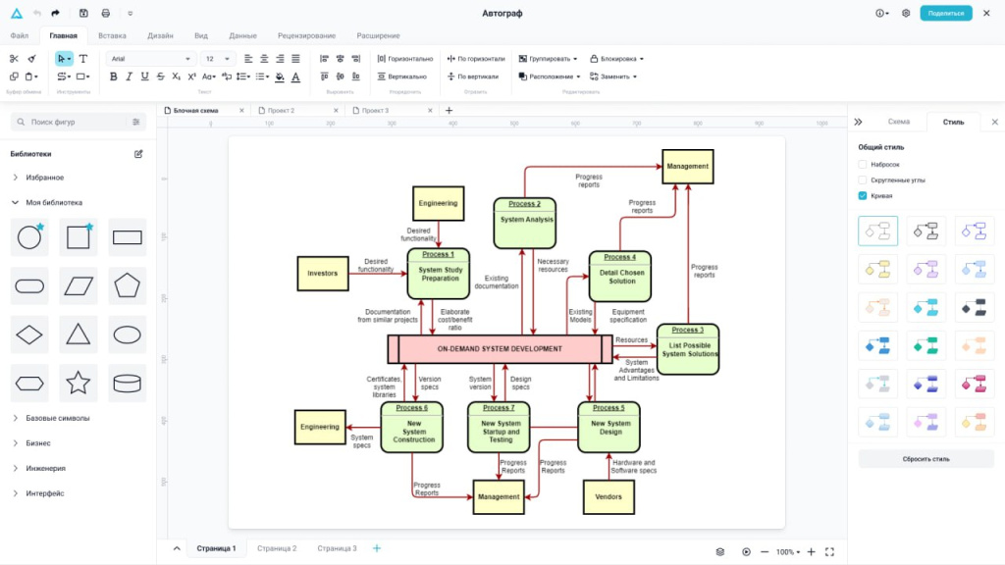Click the print icon in the title bar
The height and width of the screenshot is (565, 1005).
tap(106, 14)
